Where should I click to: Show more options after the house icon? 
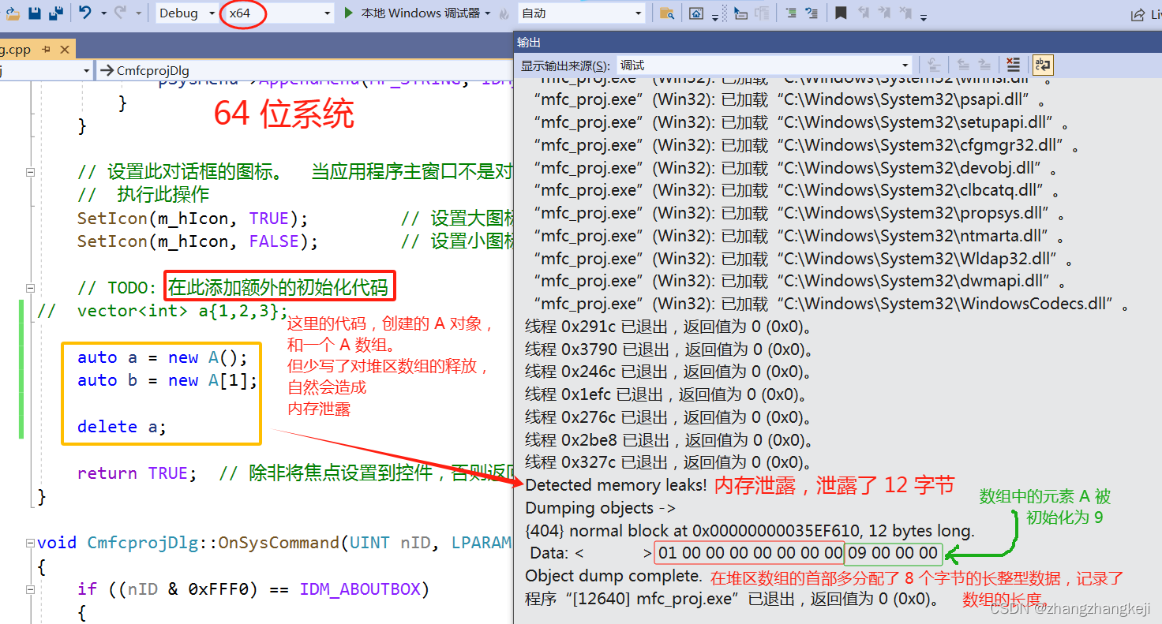[715, 16]
